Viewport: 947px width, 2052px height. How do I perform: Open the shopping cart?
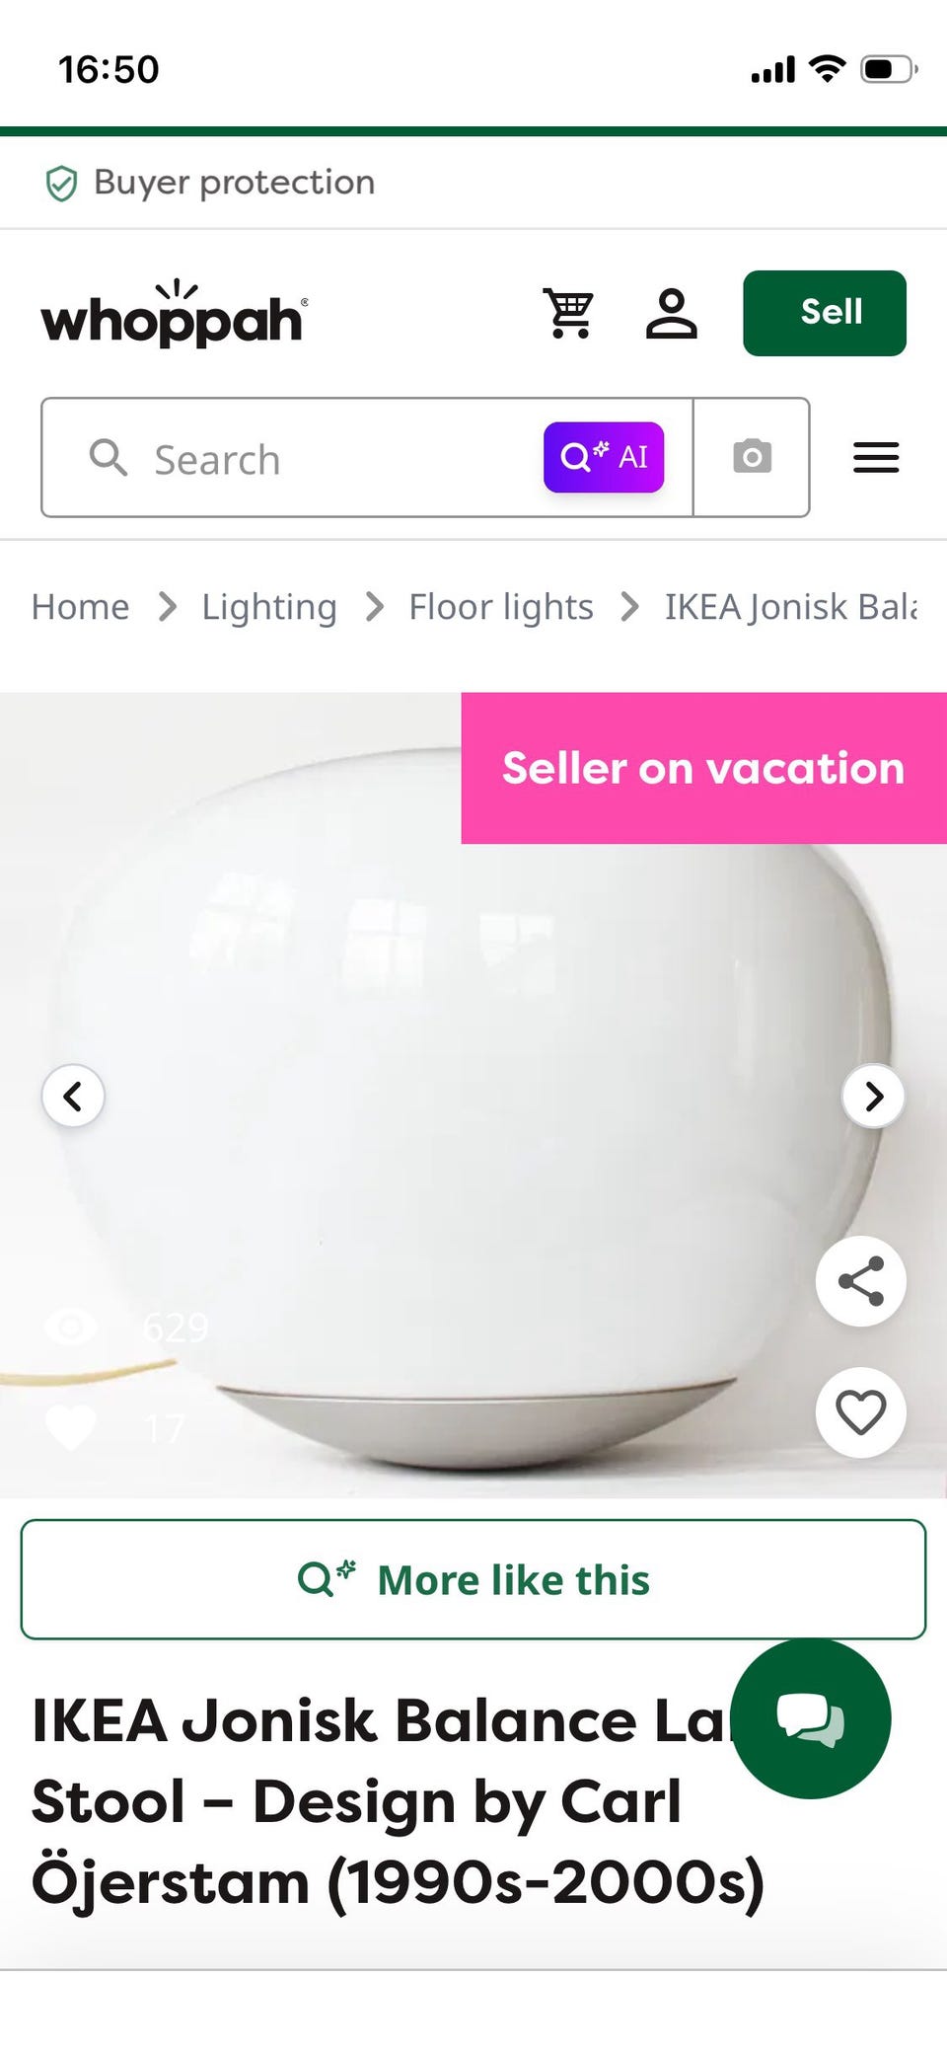coord(568,313)
